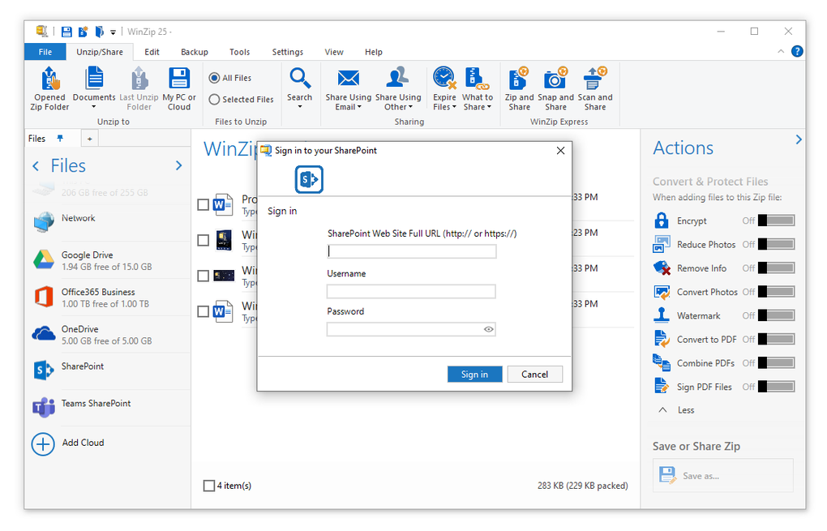This screenshot has width=827, height=531.
Task: Collapse actions list with Less
Action: (x=676, y=410)
